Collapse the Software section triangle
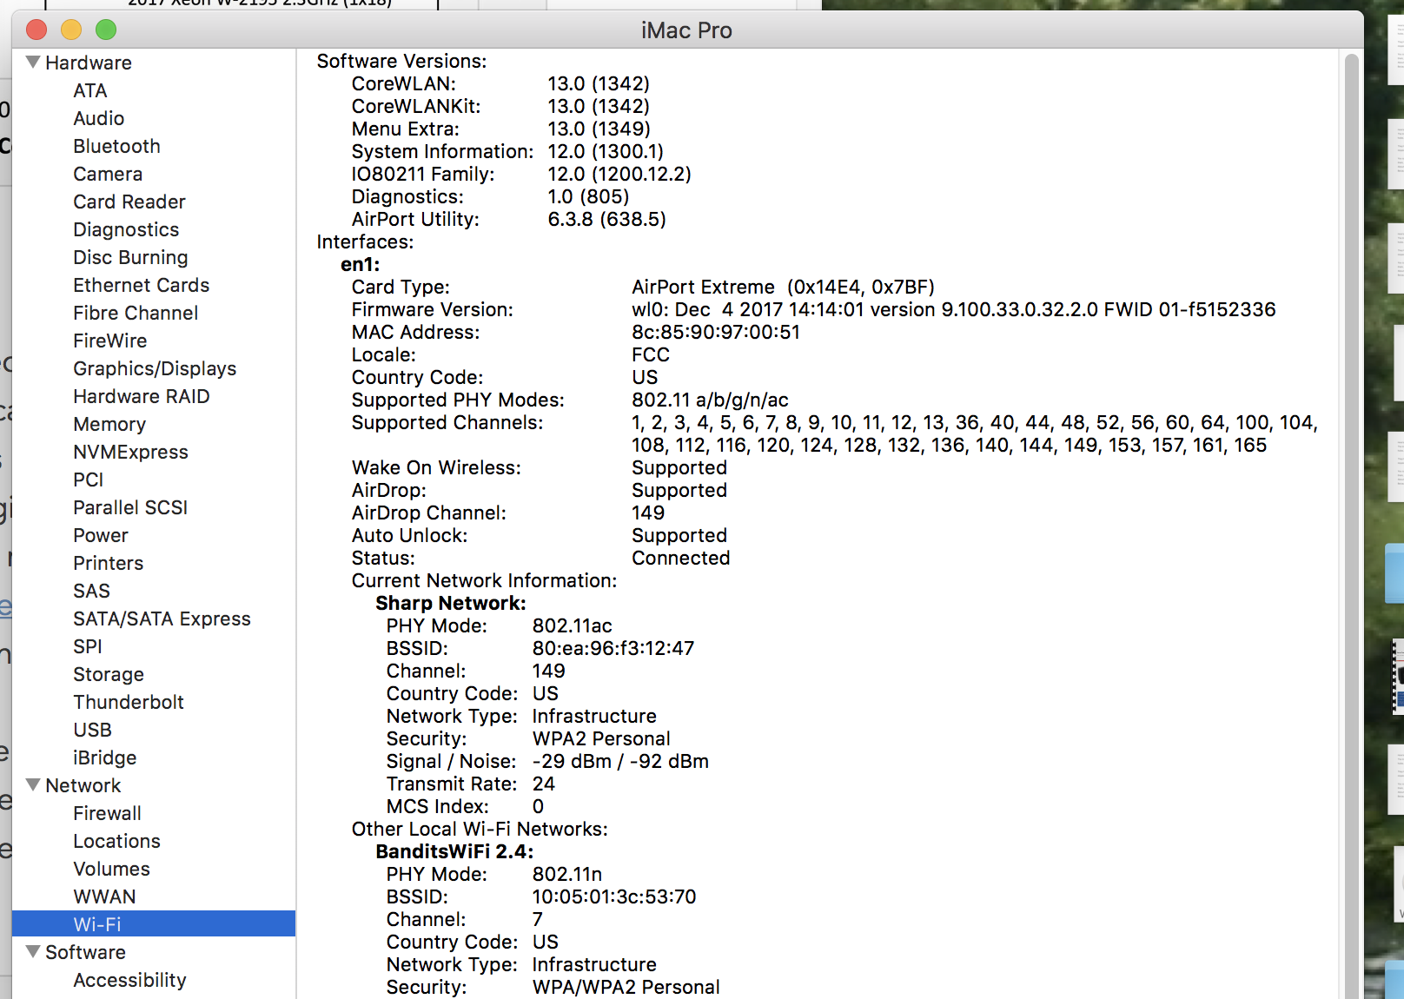The width and height of the screenshot is (1404, 999). [33, 952]
